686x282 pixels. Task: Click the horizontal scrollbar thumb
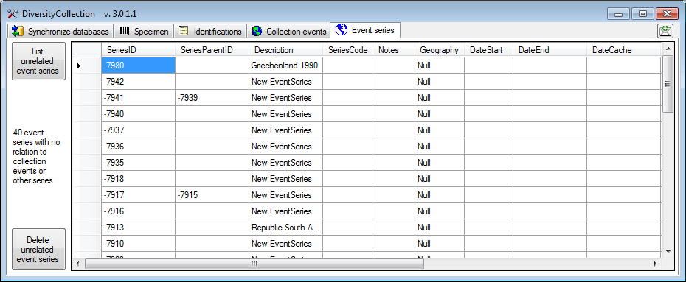(254, 264)
